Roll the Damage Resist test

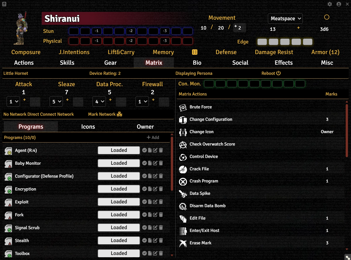pos(274,52)
